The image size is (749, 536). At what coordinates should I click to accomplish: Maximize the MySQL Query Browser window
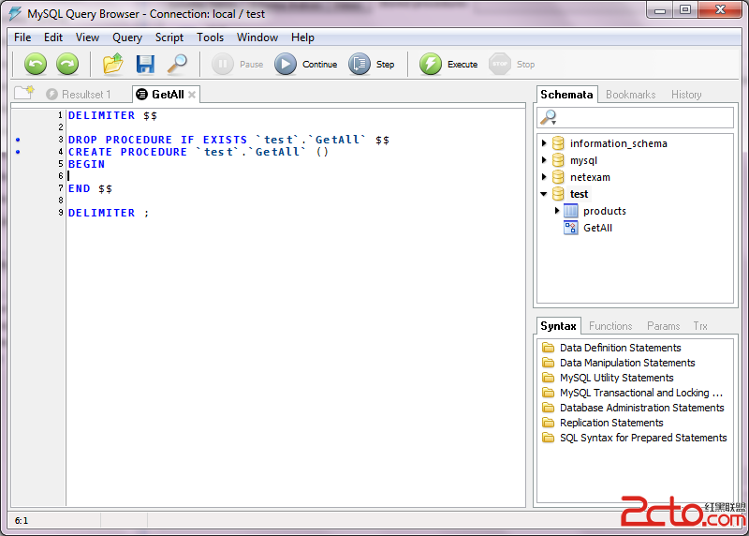click(685, 10)
